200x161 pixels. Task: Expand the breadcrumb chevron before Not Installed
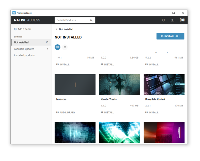pyautogui.click(x=56, y=29)
